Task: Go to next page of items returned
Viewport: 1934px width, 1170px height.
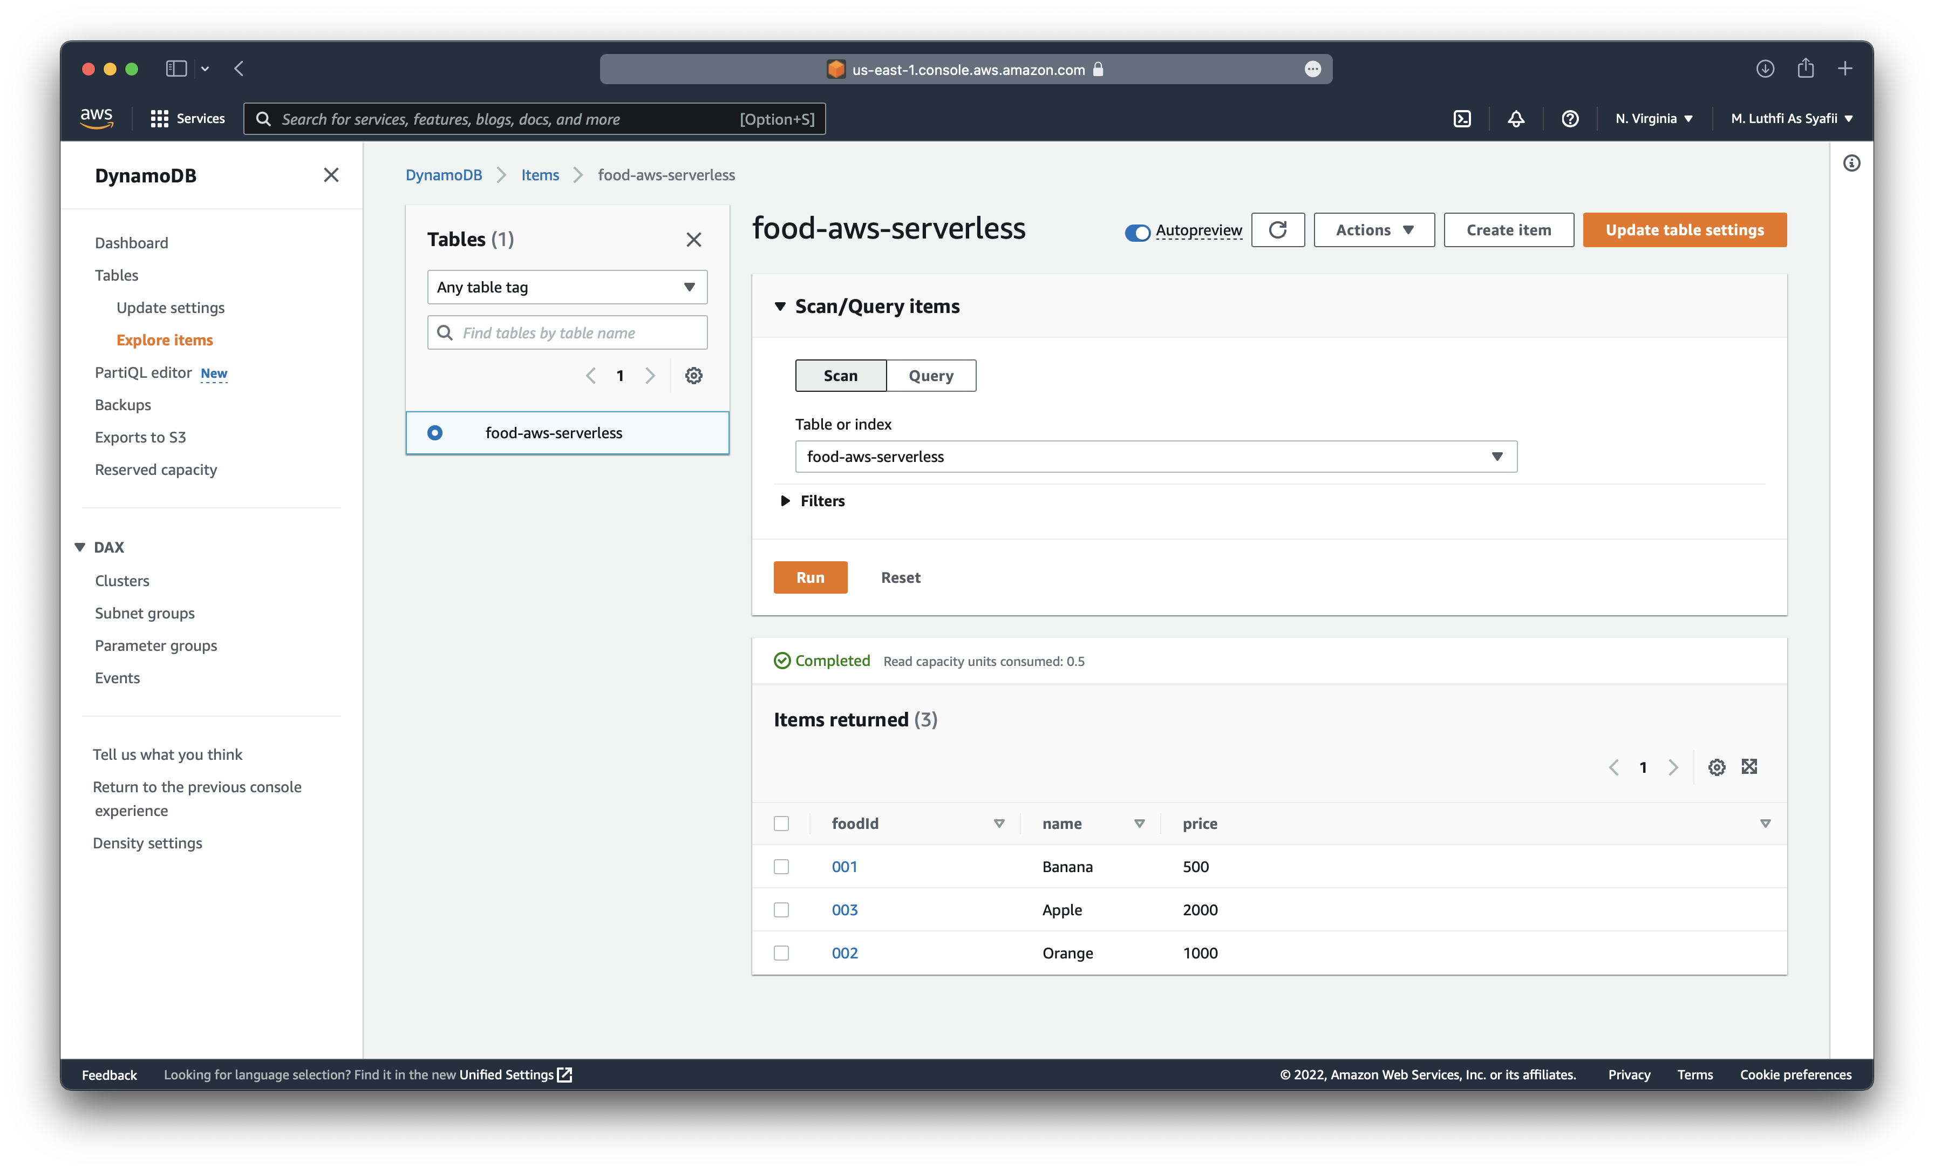Action: [x=1673, y=767]
